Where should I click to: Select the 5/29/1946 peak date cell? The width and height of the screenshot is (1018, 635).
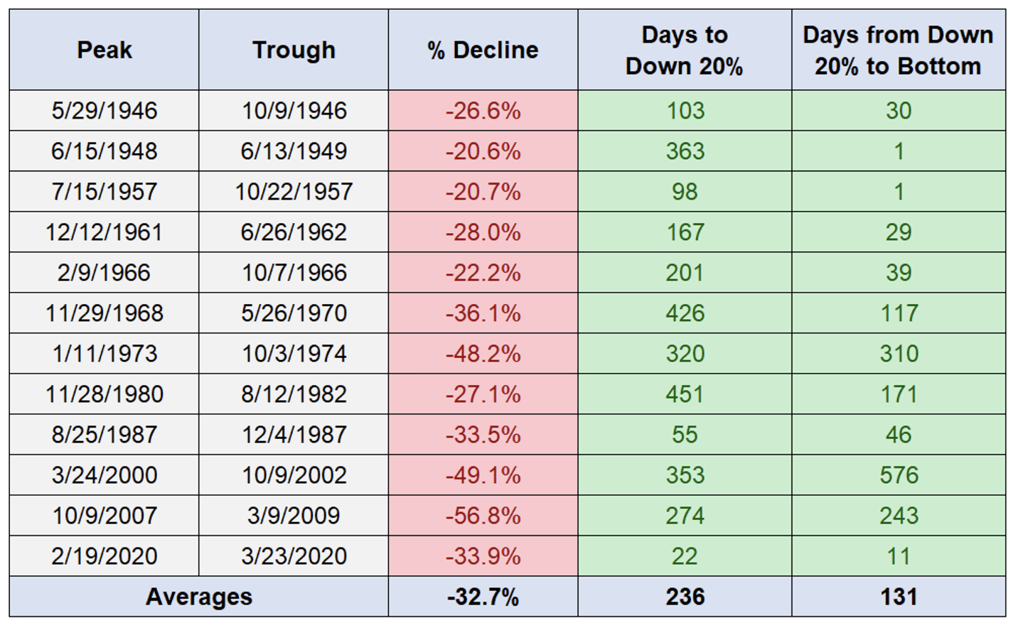(105, 111)
